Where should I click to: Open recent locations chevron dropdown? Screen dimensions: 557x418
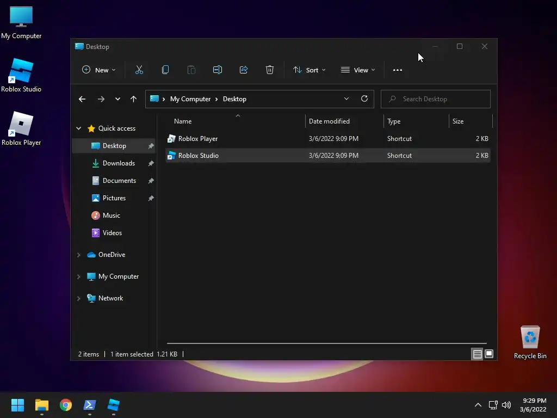[x=117, y=99]
